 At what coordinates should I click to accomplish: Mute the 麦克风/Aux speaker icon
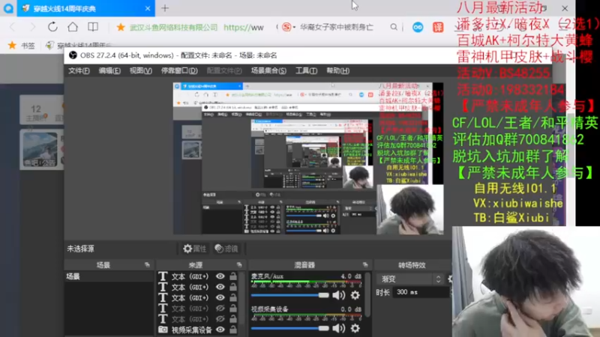(338, 295)
